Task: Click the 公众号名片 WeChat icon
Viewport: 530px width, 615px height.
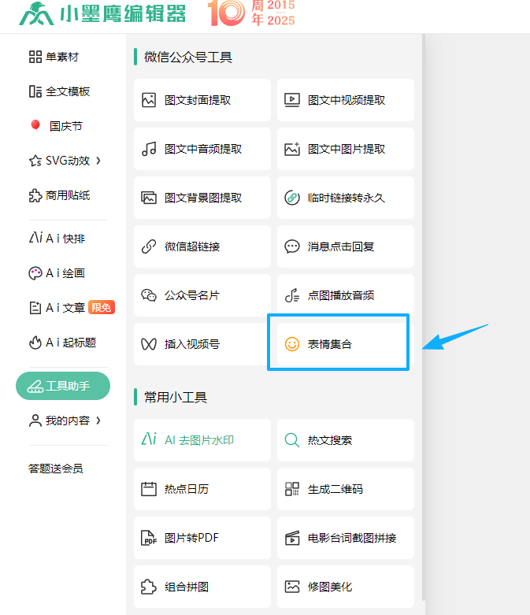Action: coord(149,295)
